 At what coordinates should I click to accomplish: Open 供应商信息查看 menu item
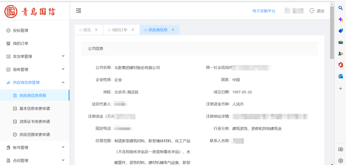(x=35, y=95)
